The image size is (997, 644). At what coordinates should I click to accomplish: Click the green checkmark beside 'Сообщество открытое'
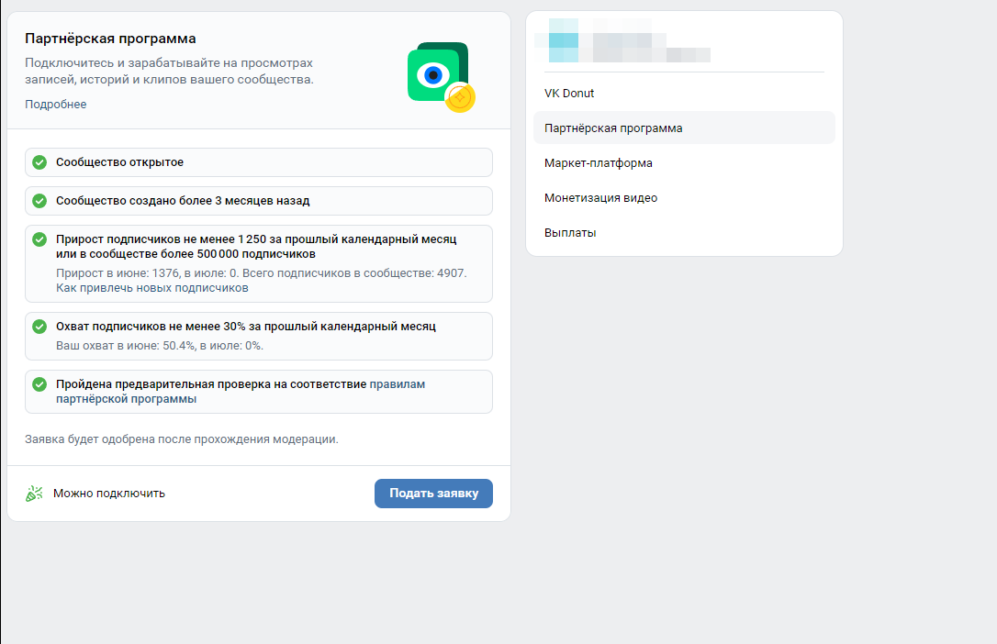pos(39,162)
